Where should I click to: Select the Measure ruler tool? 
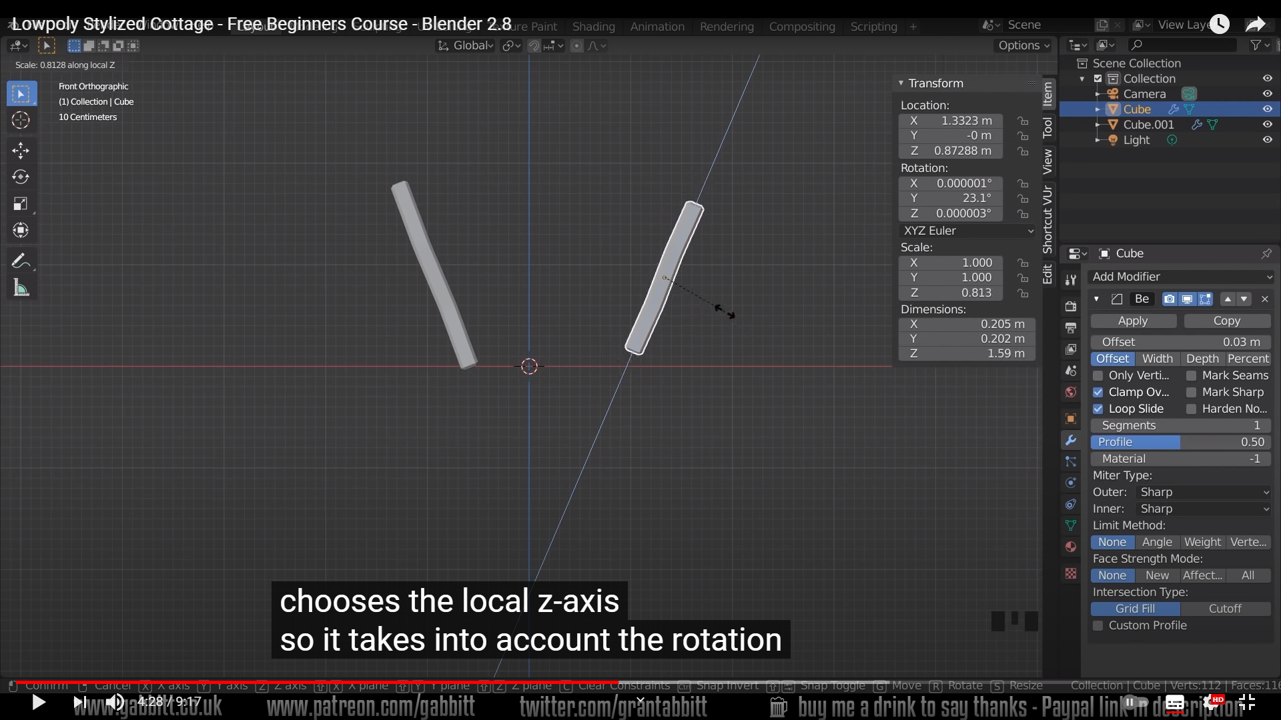coord(21,288)
